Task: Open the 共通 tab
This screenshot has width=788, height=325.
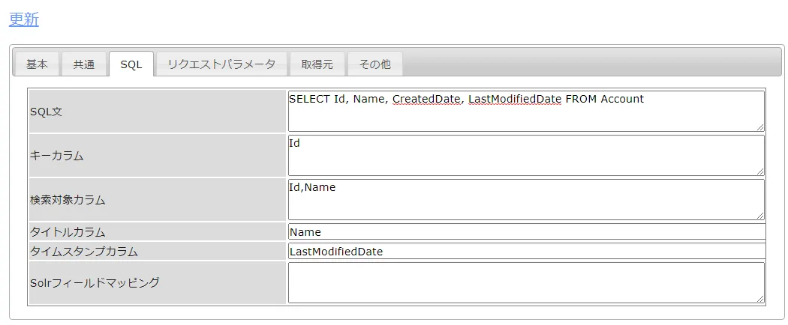Action: coord(84,64)
